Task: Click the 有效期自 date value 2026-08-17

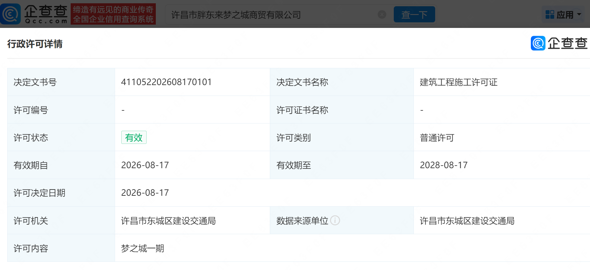Action: (x=145, y=165)
